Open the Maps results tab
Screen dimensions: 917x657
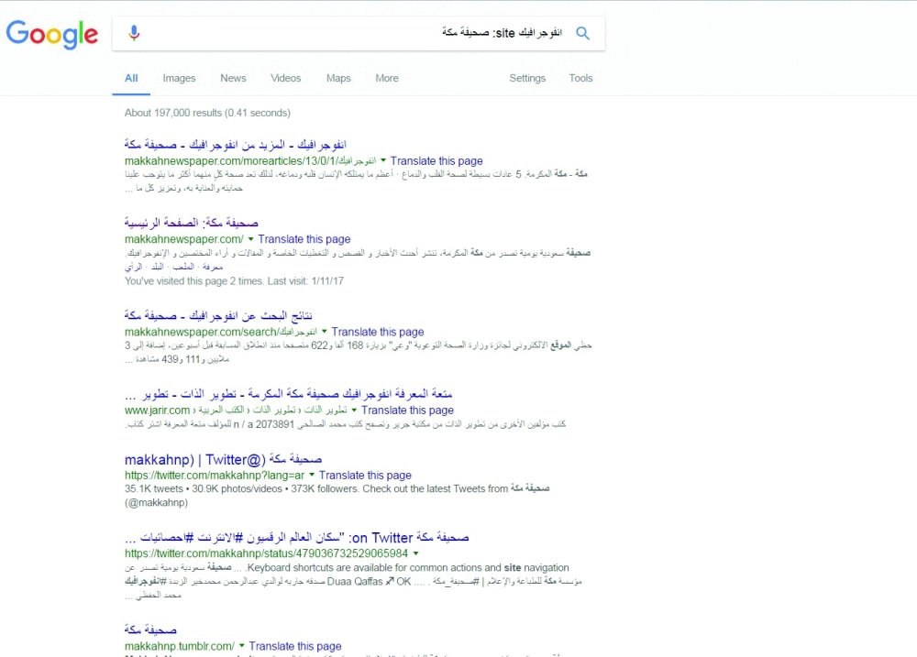pyautogui.click(x=338, y=79)
